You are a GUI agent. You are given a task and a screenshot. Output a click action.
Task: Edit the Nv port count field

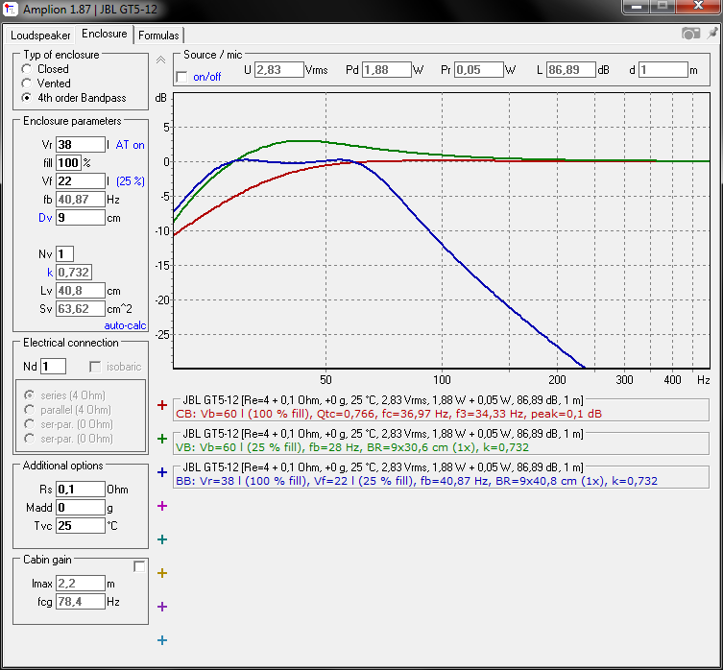pos(64,254)
